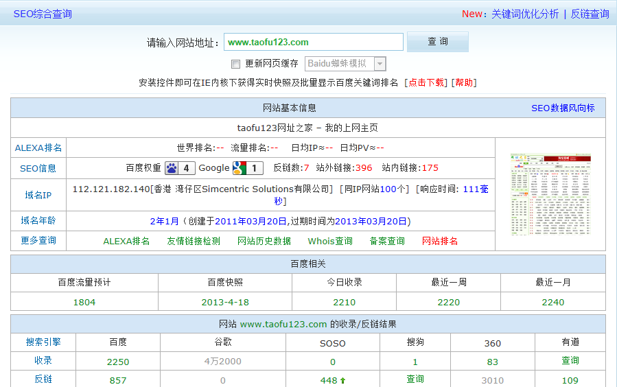617x387 pixels.
Task: Click the 域名IP row label
Action: coord(38,195)
